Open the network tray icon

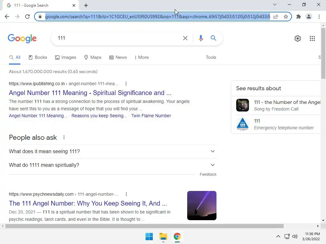(287, 236)
